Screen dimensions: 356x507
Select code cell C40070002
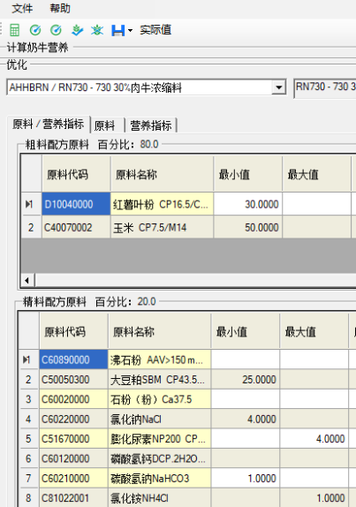(76, 227)
